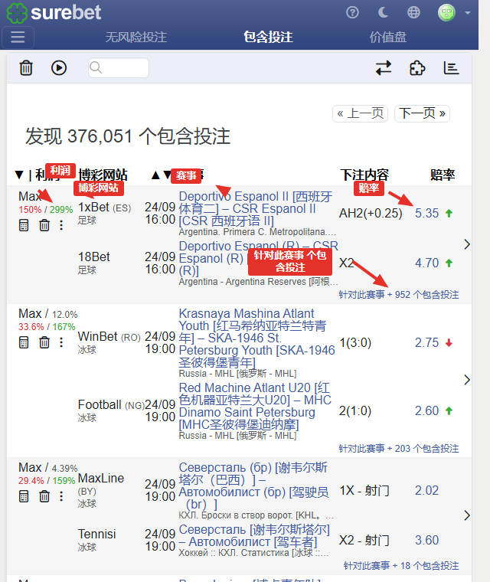Open calculator for 1xBet row
This screenshot has height=582, width=490.
click(24, 225)
